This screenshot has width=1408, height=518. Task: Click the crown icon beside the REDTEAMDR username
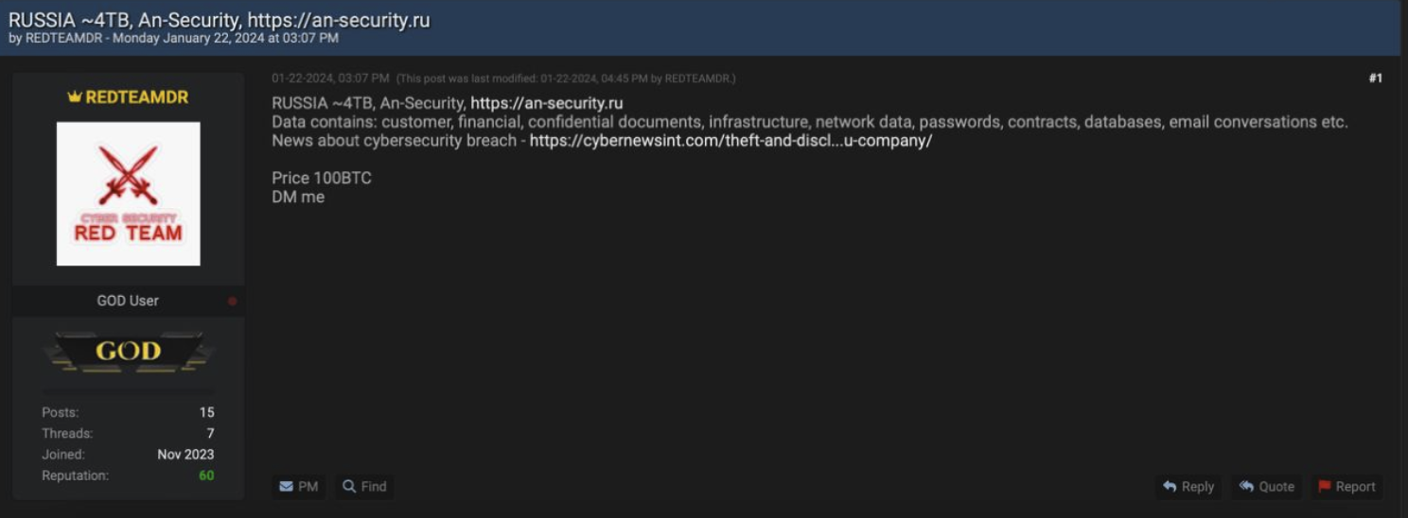[x=75, y=97]
